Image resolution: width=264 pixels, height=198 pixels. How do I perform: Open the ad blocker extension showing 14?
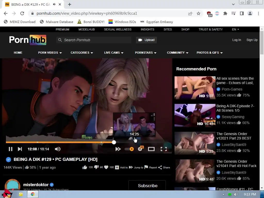click(209, 14)
